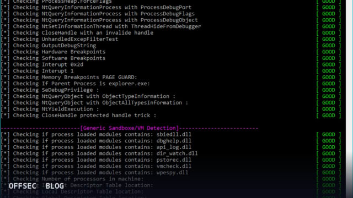Click the BLOG label at the bottom
The width and height of the screenshot is (353, 198).
pyautogui.click(x=55, y=186)
